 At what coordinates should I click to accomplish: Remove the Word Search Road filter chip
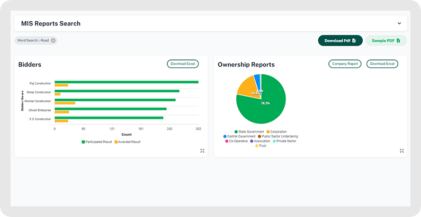pos(53,40)
